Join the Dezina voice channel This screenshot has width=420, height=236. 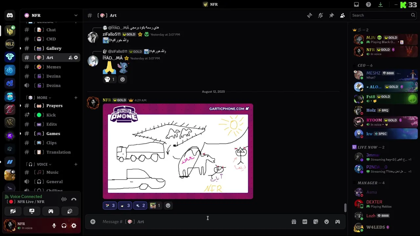[x=51, y=86]
